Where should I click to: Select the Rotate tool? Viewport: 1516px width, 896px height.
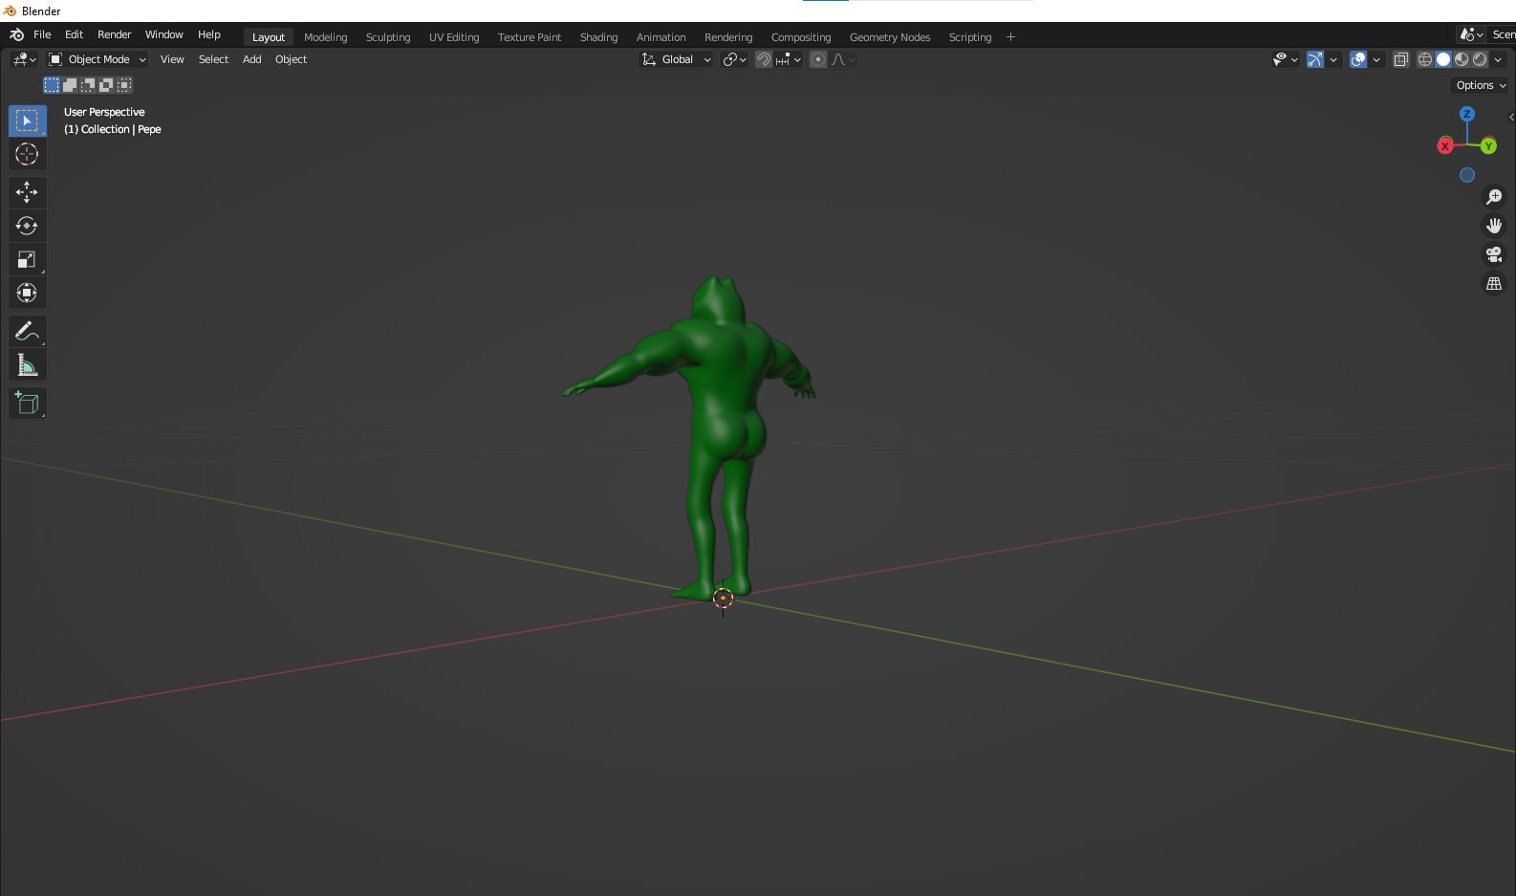tap(27, 226)
